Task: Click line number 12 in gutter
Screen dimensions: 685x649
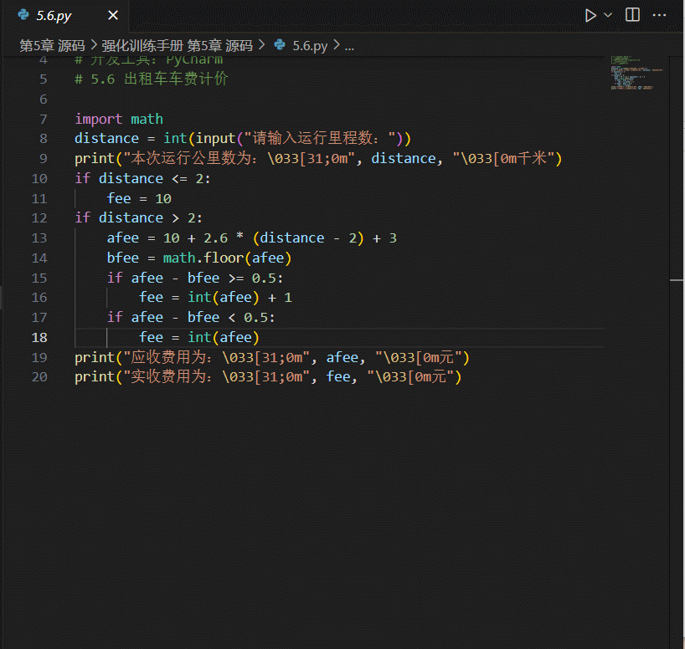Action: (x=39, y=217)
